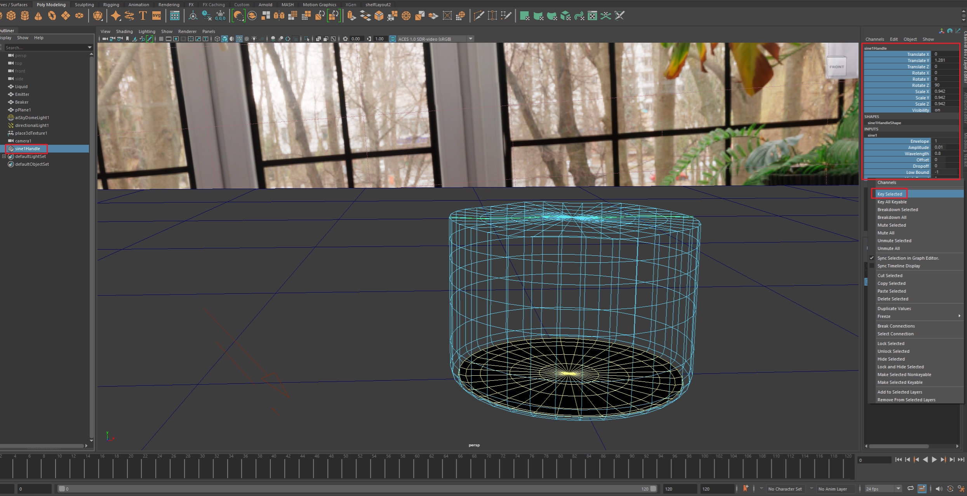Image resolution: width=967 pixels, height=496 pixels.
Task: Choose Key All Keyable from context menu
Action: tap(892, 202)
